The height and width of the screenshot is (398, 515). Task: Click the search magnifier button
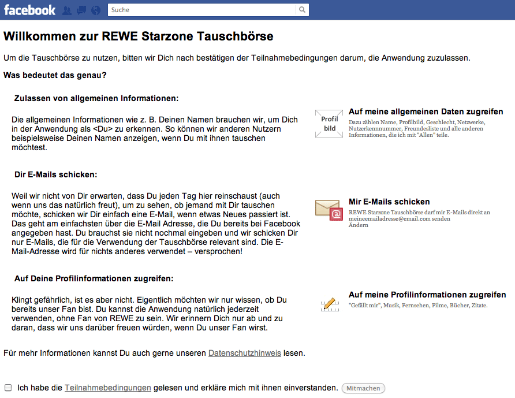click(x=302, y=10)
